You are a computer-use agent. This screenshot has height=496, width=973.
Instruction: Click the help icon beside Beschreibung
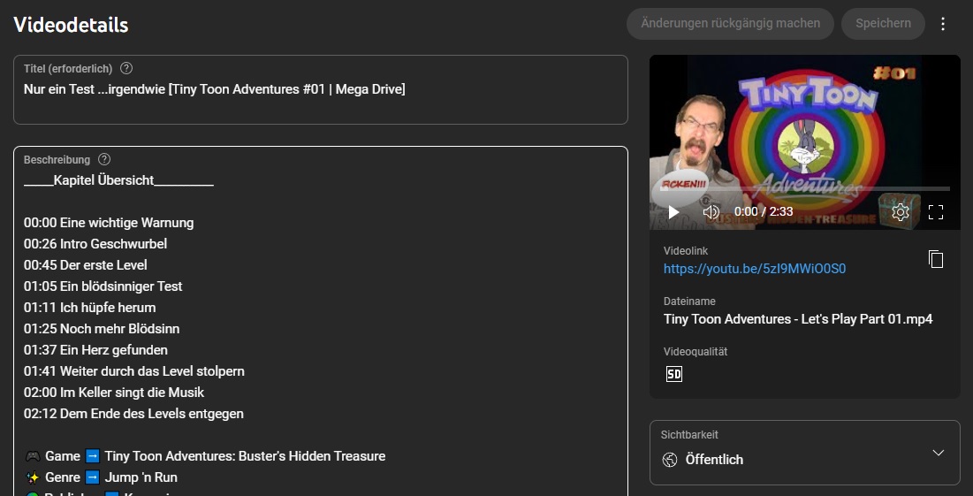104,159
